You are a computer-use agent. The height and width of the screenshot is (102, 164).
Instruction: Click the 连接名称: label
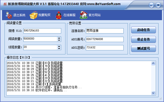(78, 31)
